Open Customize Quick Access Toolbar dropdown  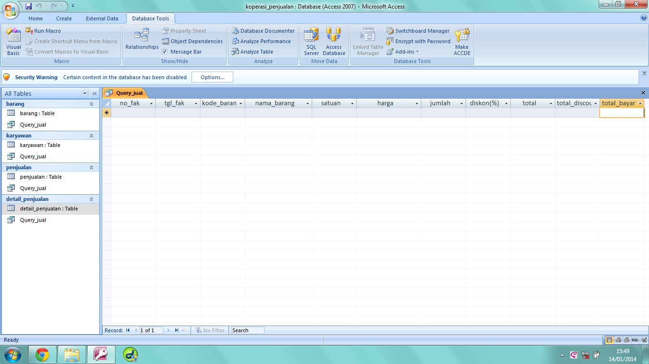[x=73, y=6]
